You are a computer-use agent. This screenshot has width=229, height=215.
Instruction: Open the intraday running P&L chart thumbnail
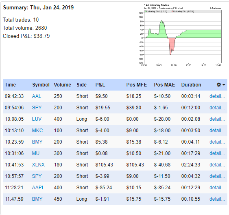(180, 35)
